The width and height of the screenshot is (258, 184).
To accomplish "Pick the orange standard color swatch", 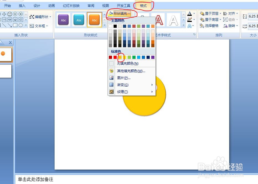I will pos(120,57).
